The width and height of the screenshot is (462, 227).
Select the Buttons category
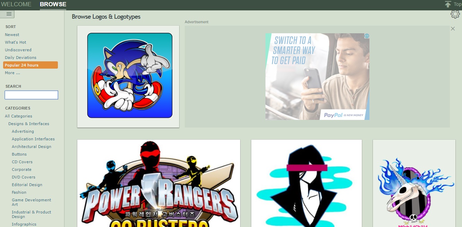[x=19, y=154]
